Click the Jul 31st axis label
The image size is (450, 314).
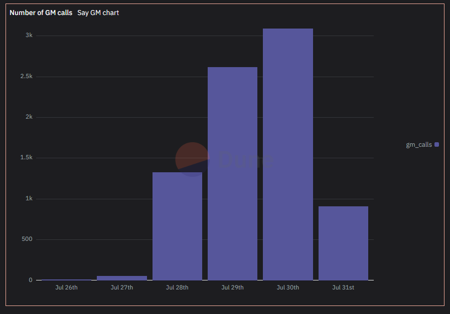point(343,287)
